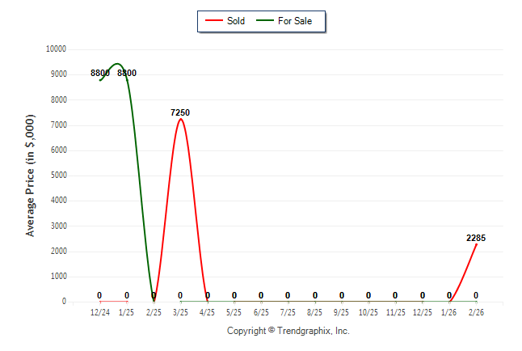Viewport: 522px width, 351px height.
Task: Click the 8800 label above 12/24
Action: pyautogui.click(x=99, y=74)
